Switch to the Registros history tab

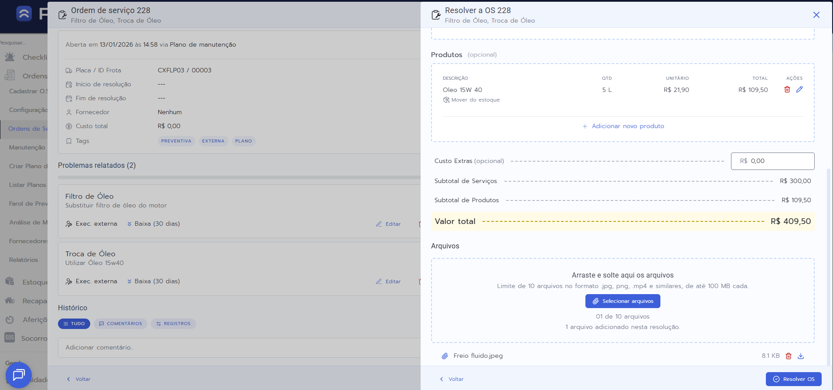coord(173,324)
